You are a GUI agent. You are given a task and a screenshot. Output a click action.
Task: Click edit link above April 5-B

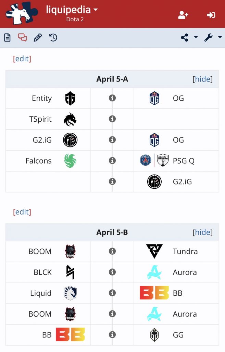tap(22, 211)
